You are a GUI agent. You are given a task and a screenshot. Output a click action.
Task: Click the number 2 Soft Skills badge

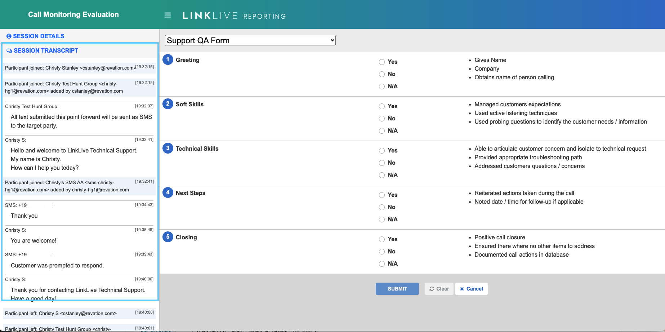[168, 104]
